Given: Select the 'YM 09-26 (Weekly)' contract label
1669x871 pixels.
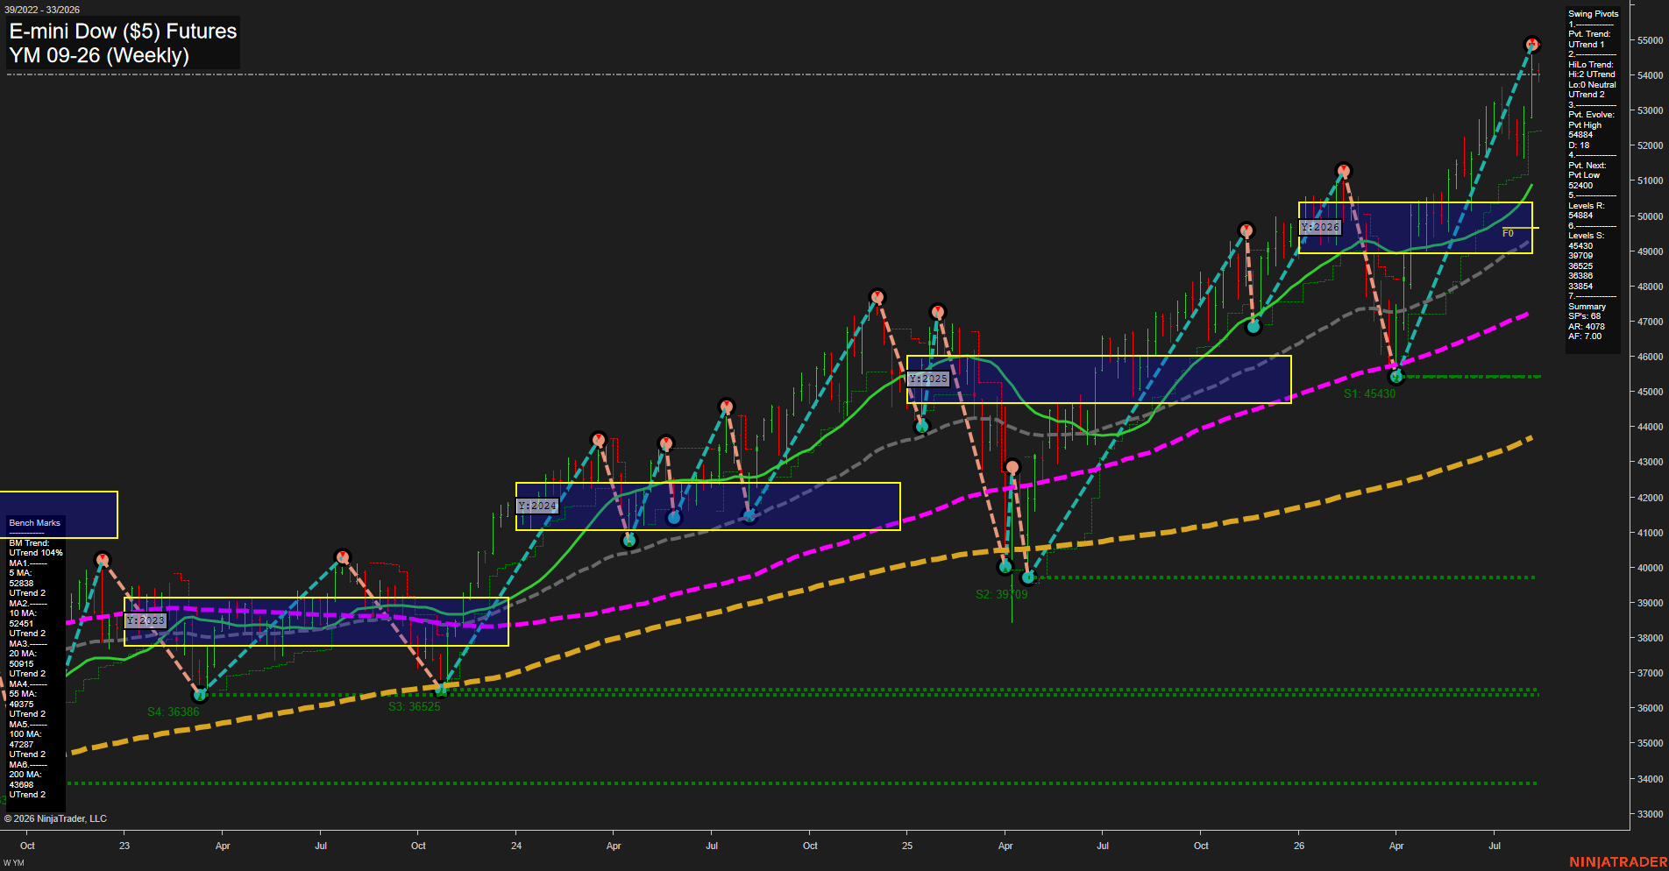Looking at the screenshot, I should (x=99, y=55).
